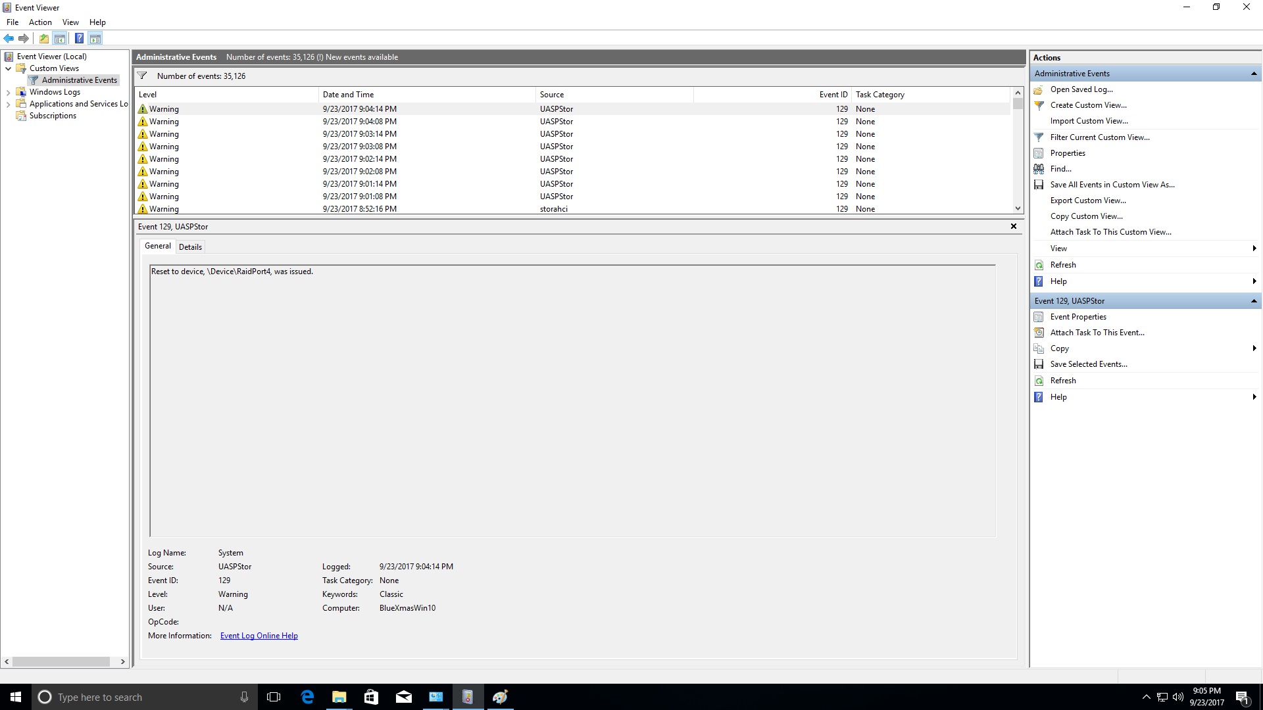Sort events by Task Category column
Screen dimensions: 1263x710
point(931,95)
